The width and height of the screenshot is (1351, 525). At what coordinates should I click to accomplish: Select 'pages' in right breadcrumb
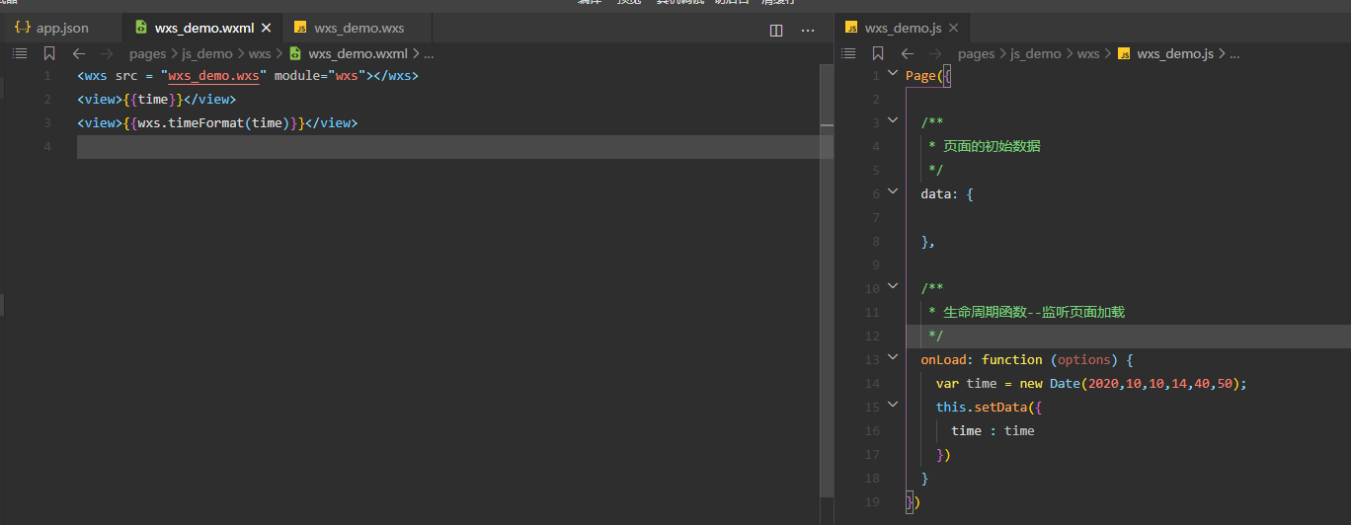[976, 54]
